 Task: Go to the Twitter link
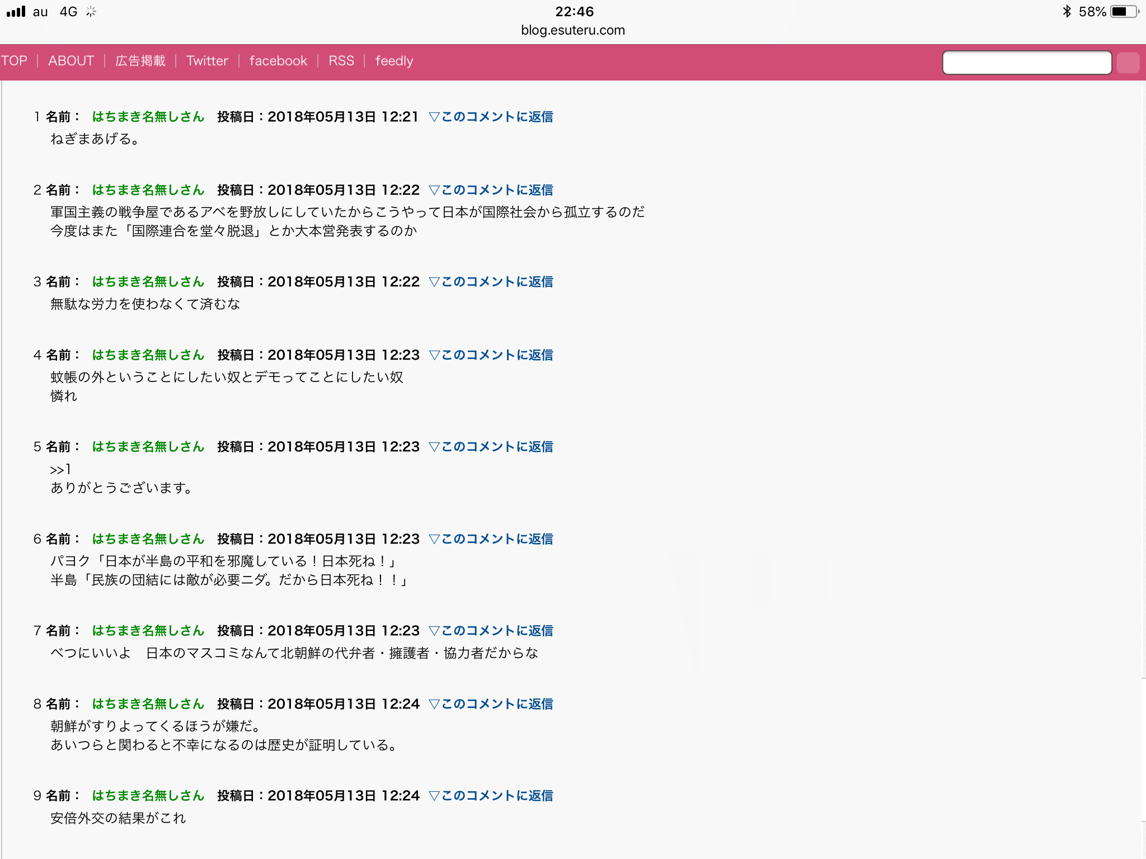point(207,61)
